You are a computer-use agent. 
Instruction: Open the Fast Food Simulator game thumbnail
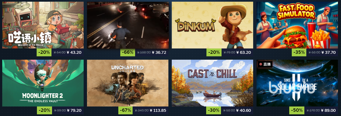[297, 25]
